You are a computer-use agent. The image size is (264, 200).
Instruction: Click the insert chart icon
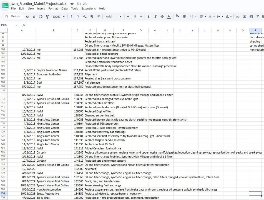251,16
